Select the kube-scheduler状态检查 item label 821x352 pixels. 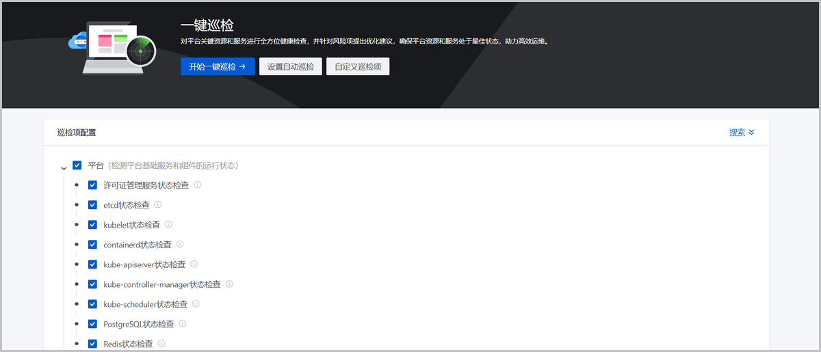(145, 304)
